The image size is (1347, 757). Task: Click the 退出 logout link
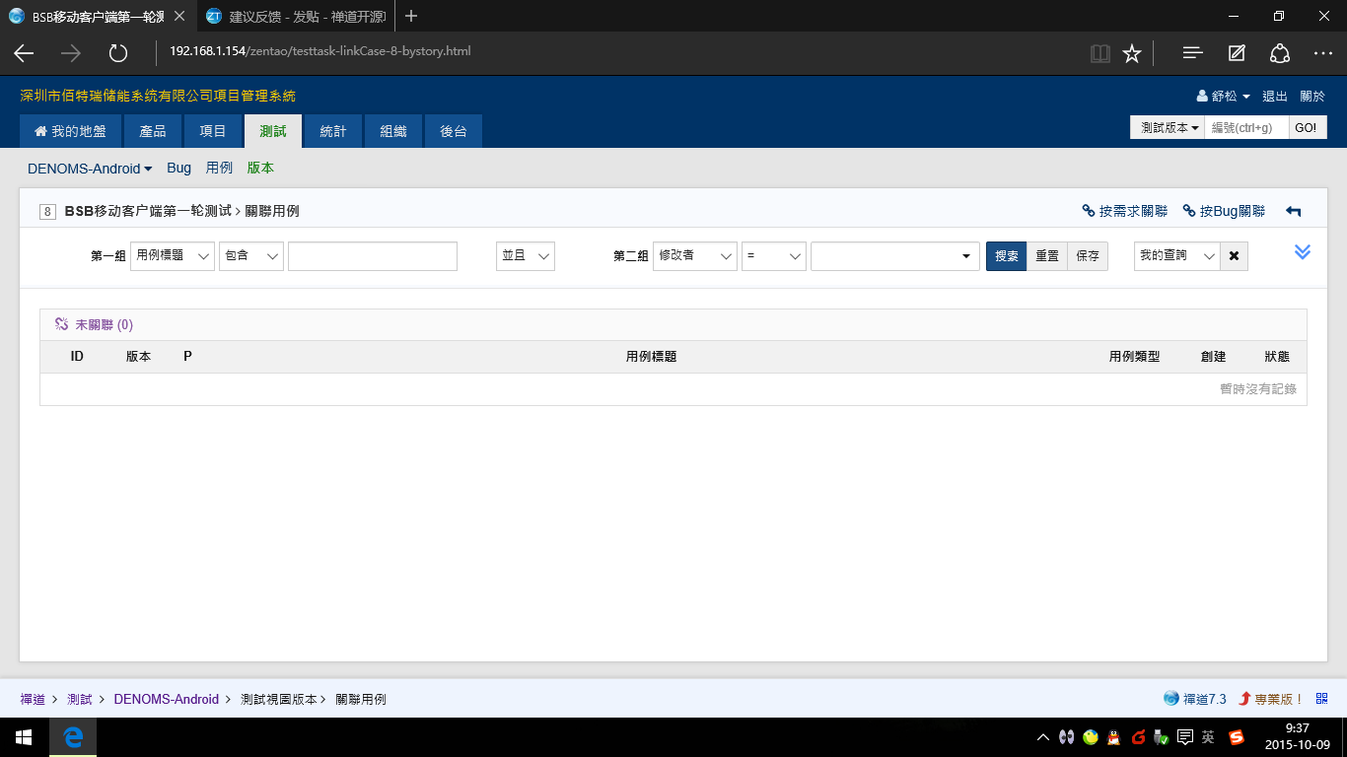click(1275, 97)
